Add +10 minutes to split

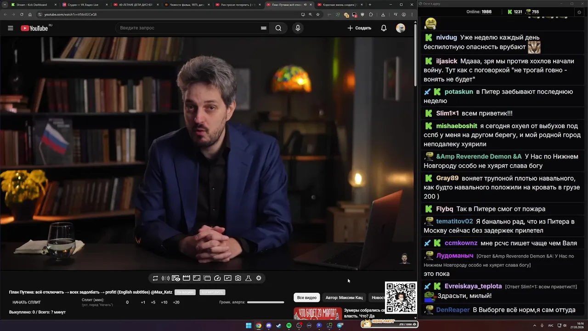(164, 302)
